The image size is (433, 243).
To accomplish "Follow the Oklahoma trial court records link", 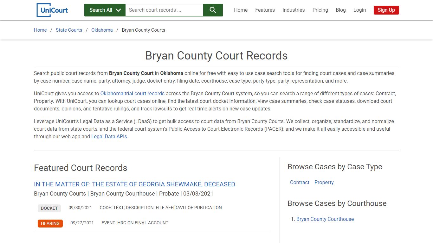I will (x=132, y=94).
